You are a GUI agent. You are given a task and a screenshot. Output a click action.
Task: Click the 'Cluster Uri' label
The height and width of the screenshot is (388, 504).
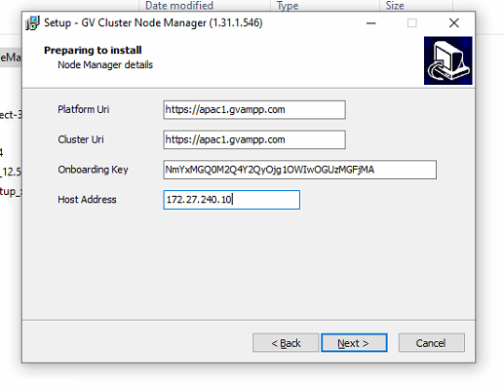coord(81,139)
